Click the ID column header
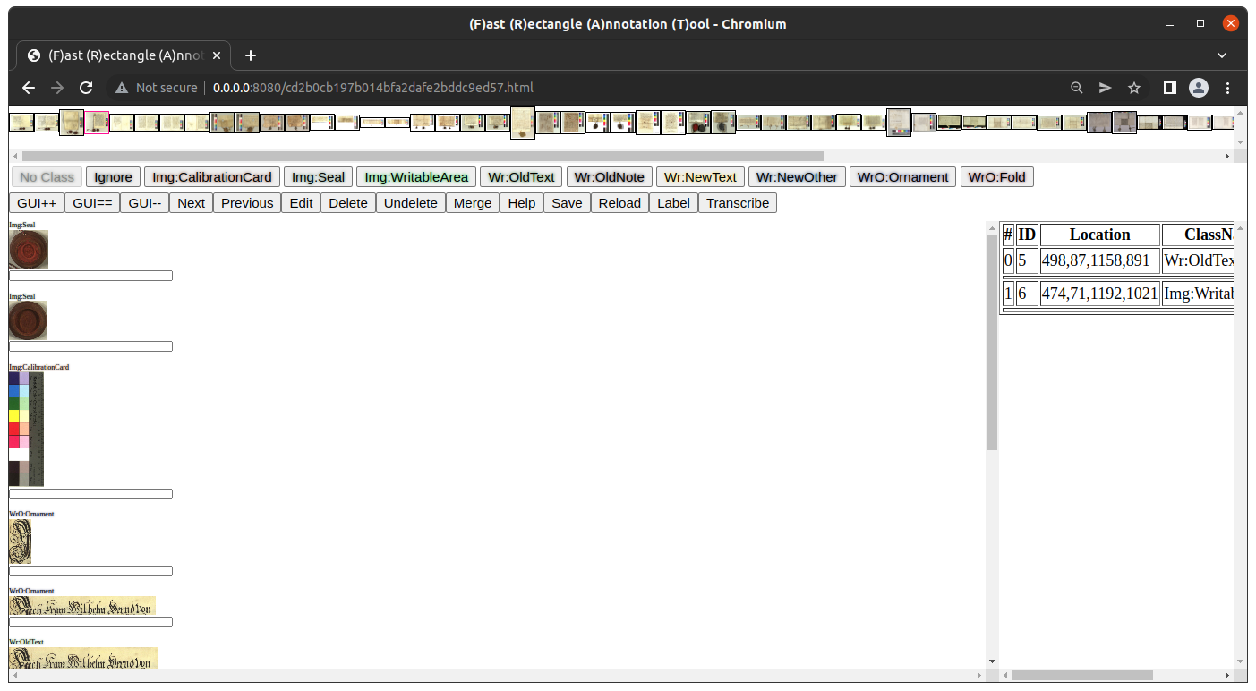This screenshot has height=691, width=1256. click(1027, 235)
